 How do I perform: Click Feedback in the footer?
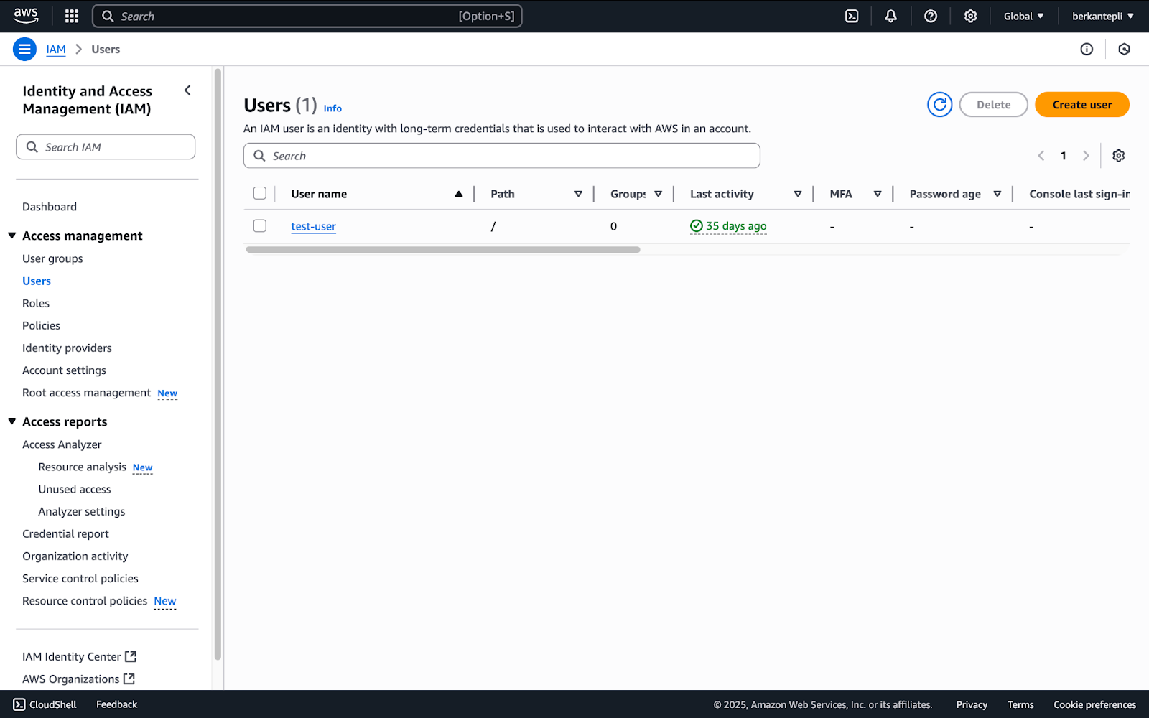[x=116, y=704]
